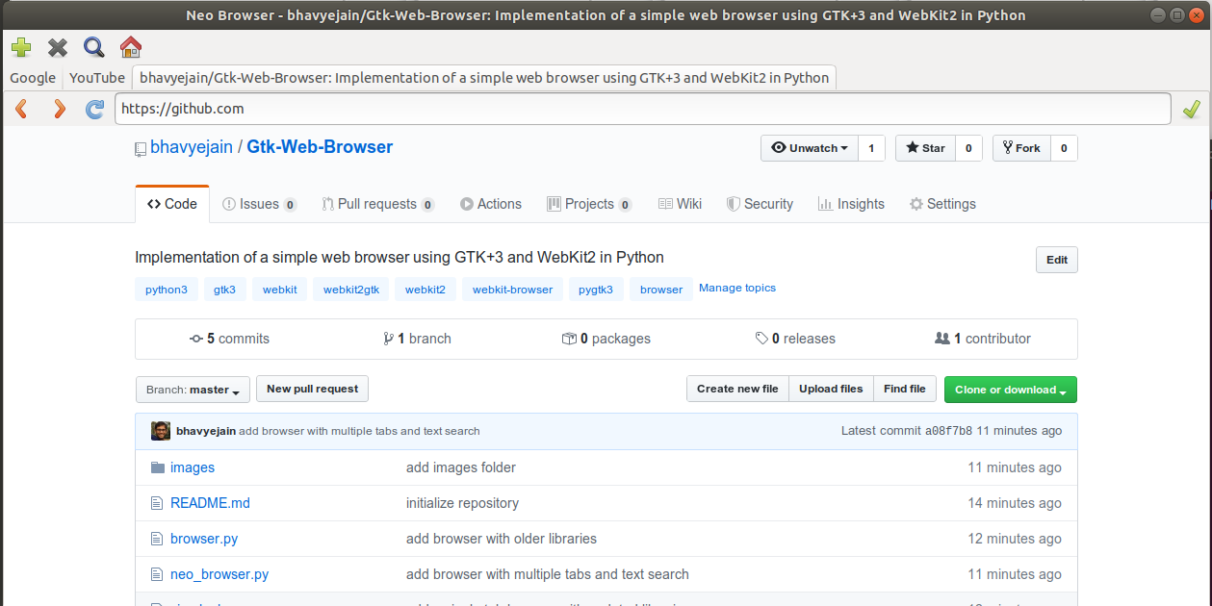Click the file icon beside neo_browser.py
Image resolution: width=1212 pixels, height=606 pixels.
pos(158,574)
